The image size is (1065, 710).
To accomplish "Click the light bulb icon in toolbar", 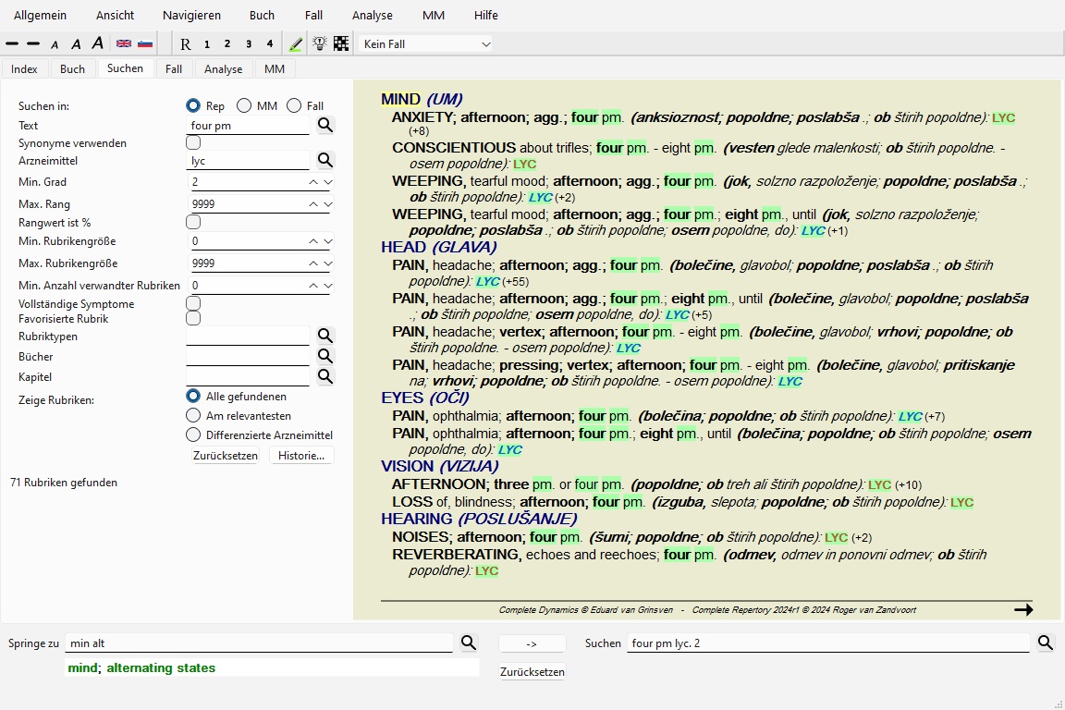I will pos(320,43).
